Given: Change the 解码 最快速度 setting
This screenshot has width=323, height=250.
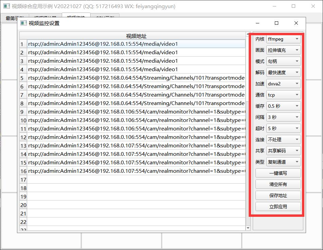Looking at the screenshot, I should (x=283, y=72).
